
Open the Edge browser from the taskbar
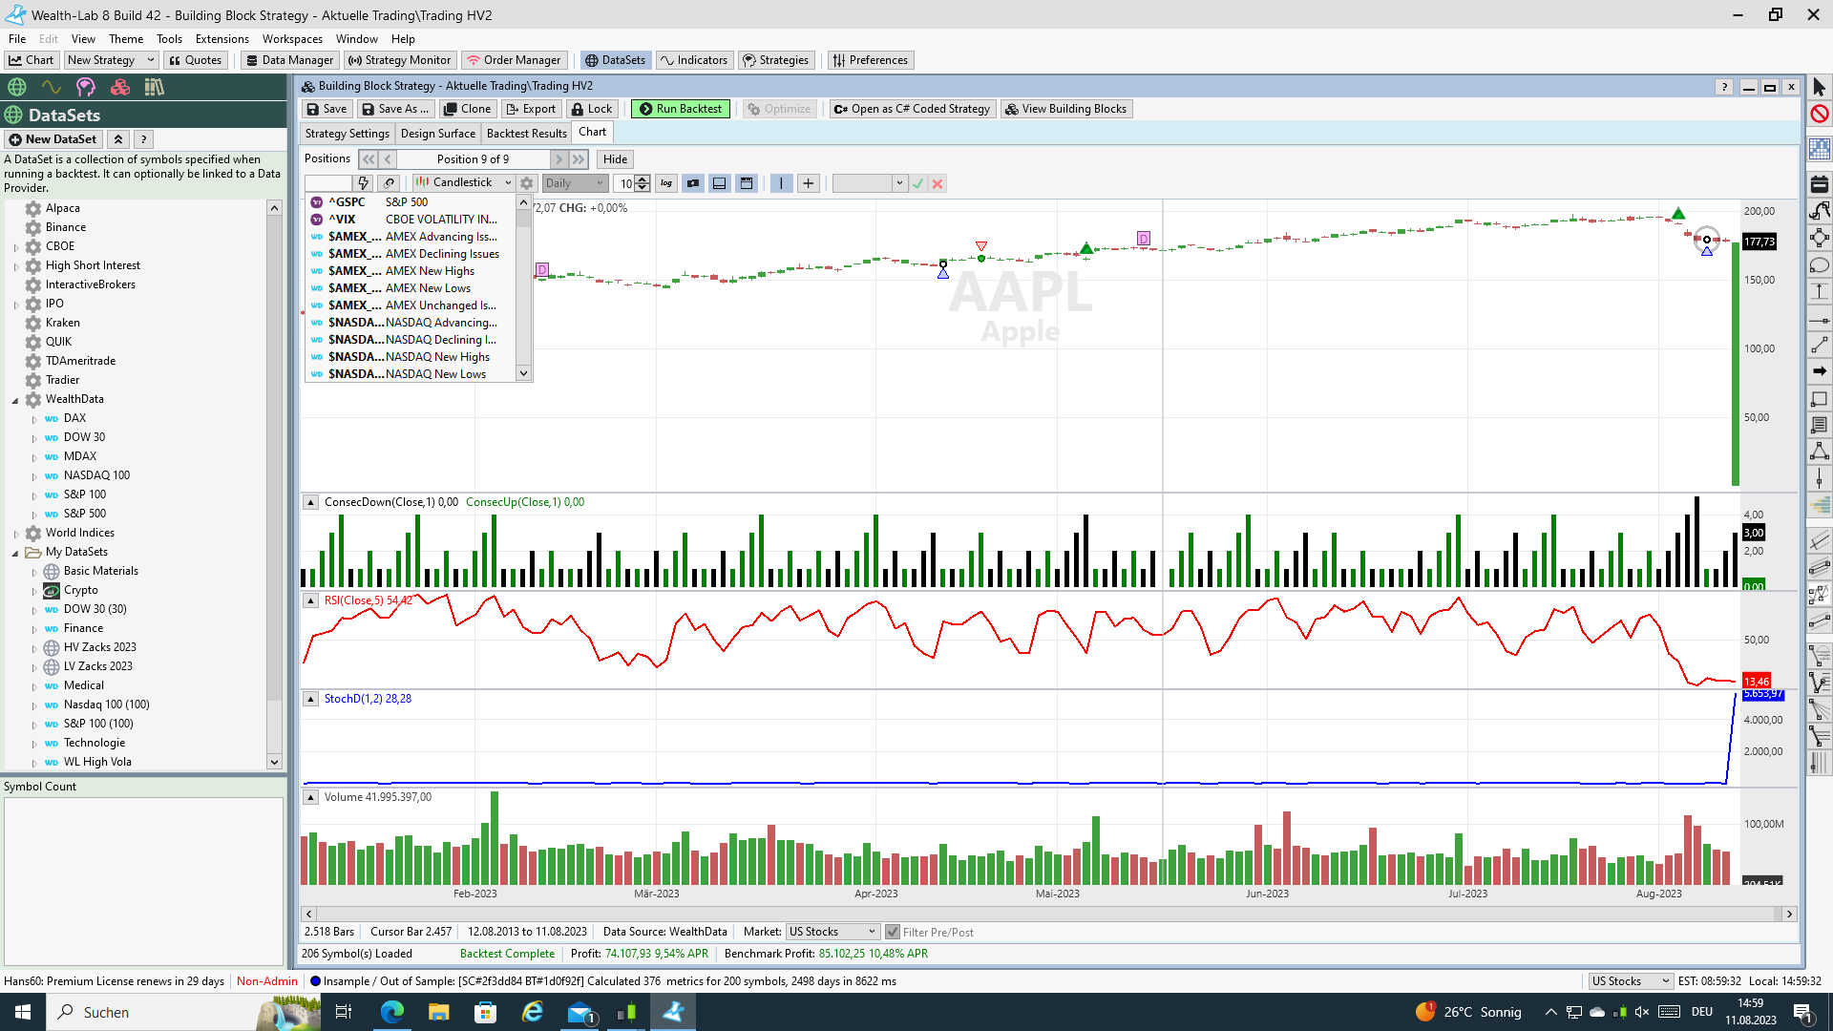click(x=391, y=1012)
